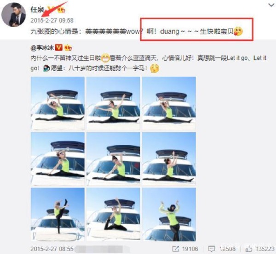This screenshot has height=254, width=276.
Task: Open the bottom-right jumping photo
Action: click(169, 214)
